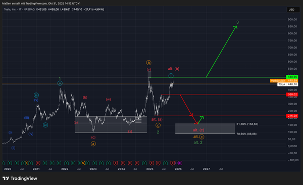This screenshot has width=303, height=185.
Task: Click the red 216,28 price label
Action: (292, 116)
